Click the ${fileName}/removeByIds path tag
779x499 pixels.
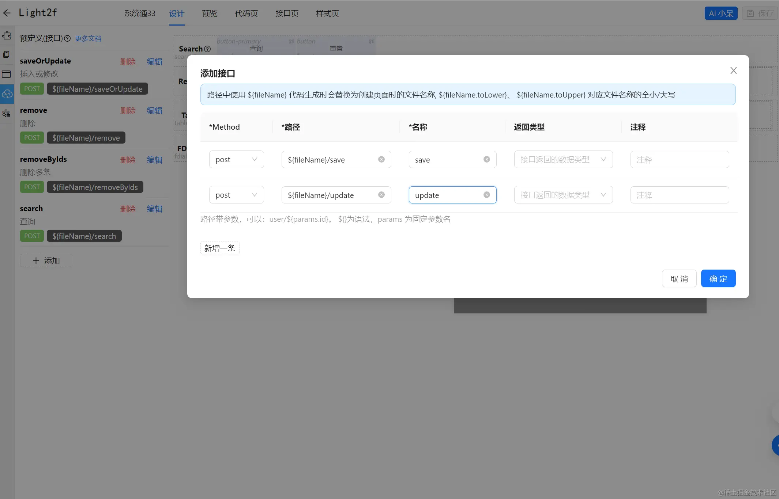click(x=95, y=187)
